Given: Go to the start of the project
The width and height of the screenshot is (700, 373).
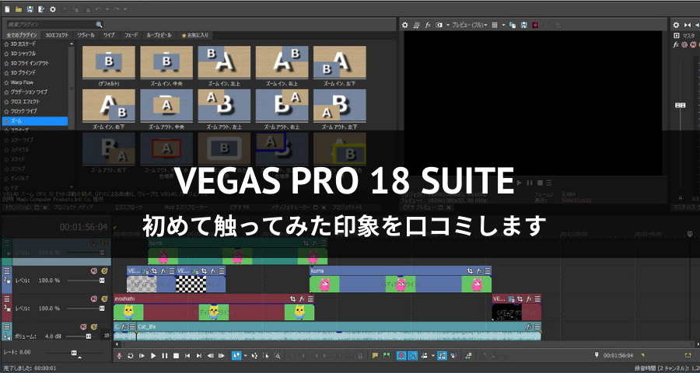Looking at the screenshot, I should coord(187,356).
